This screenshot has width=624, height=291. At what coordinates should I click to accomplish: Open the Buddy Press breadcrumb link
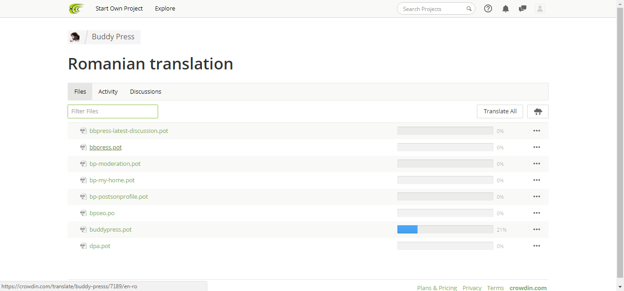point(113,37)
